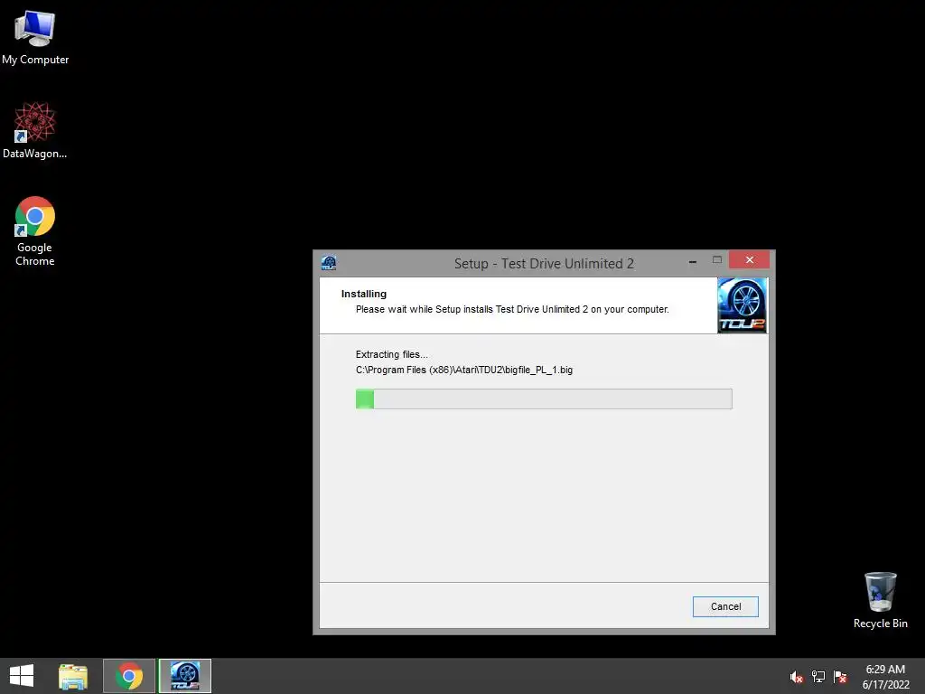Minimize the Setup window
The image size is (925, 694).
coord(693,260)
